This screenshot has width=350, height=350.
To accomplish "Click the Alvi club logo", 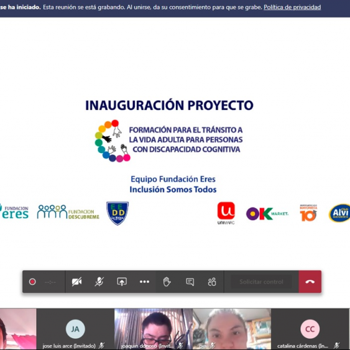I will [x=339, y=213].
